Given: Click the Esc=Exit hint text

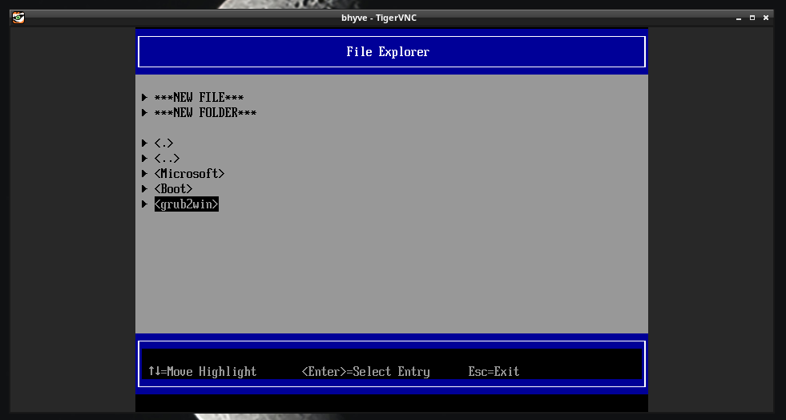Looking at the screenshot, I should 494,372.
